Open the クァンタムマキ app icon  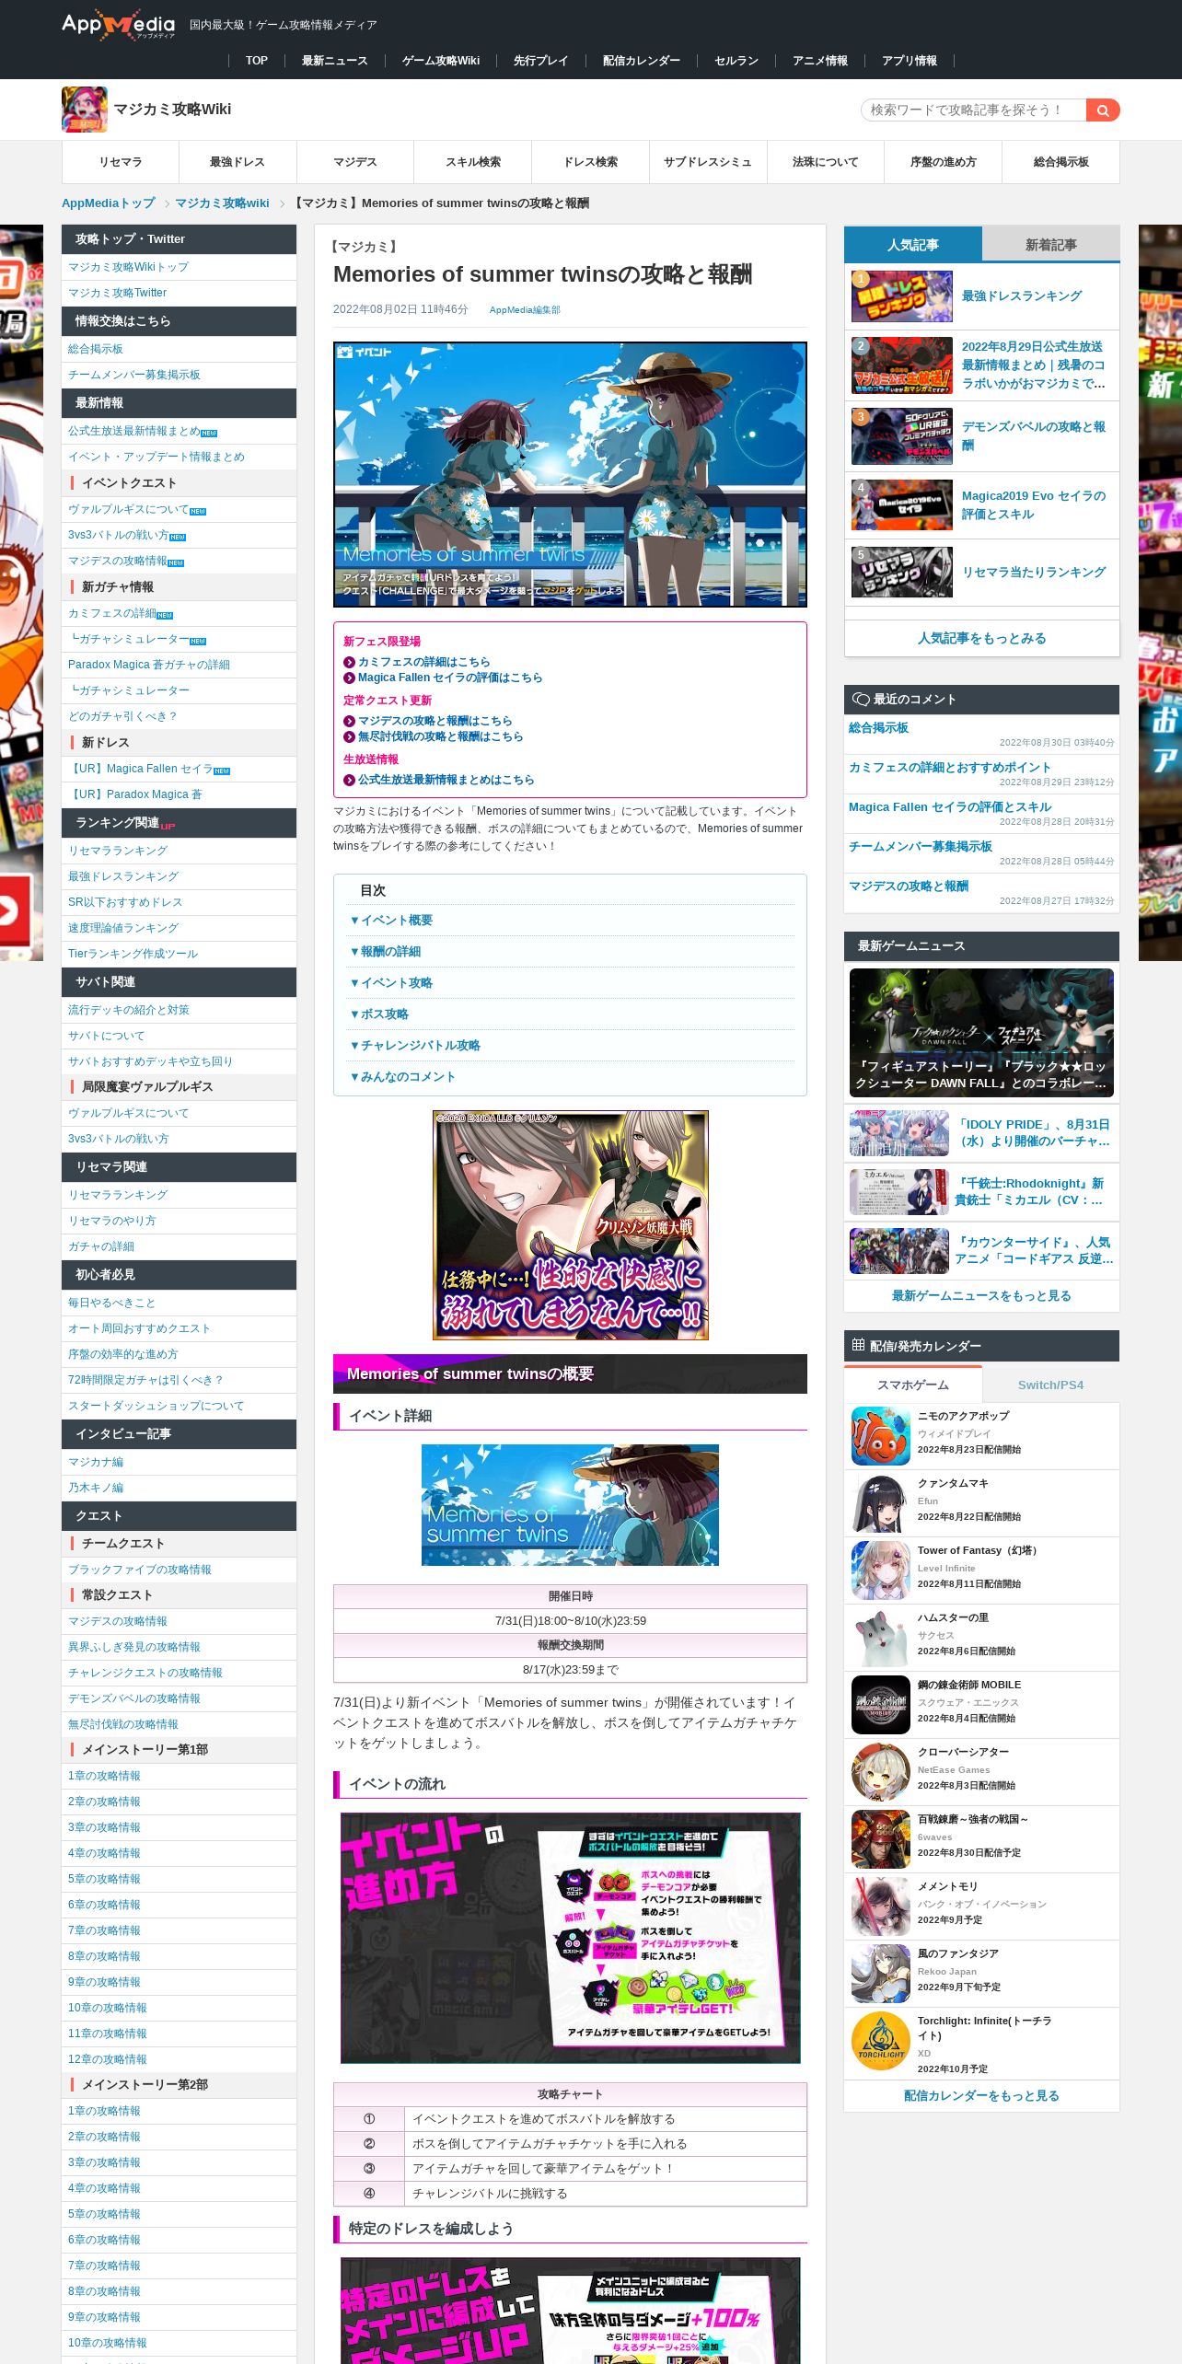(880, 1502)
